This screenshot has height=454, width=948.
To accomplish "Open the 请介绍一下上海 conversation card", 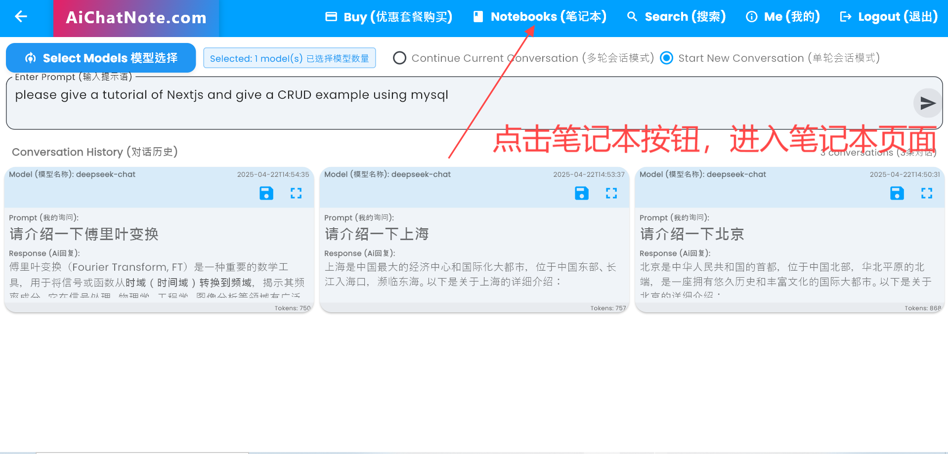I will pos(474,257).
